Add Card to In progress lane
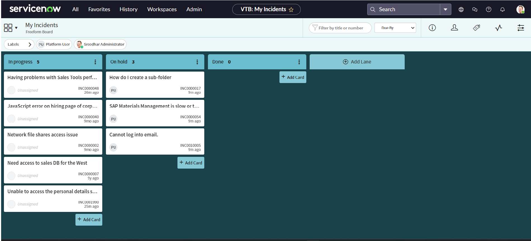Image resolution: width=531 pixels, height=241 pixels. tap(89, 220)
